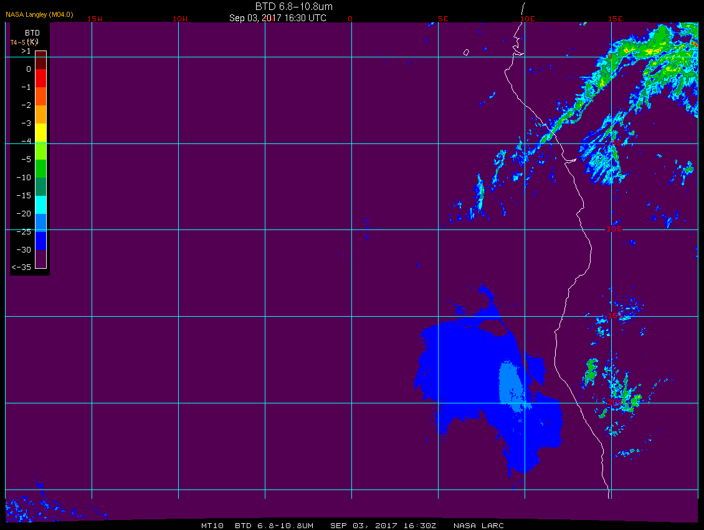Click the small white island outline offshore
Viewport: 704px width, 530px height.
(x=466, y=52)
